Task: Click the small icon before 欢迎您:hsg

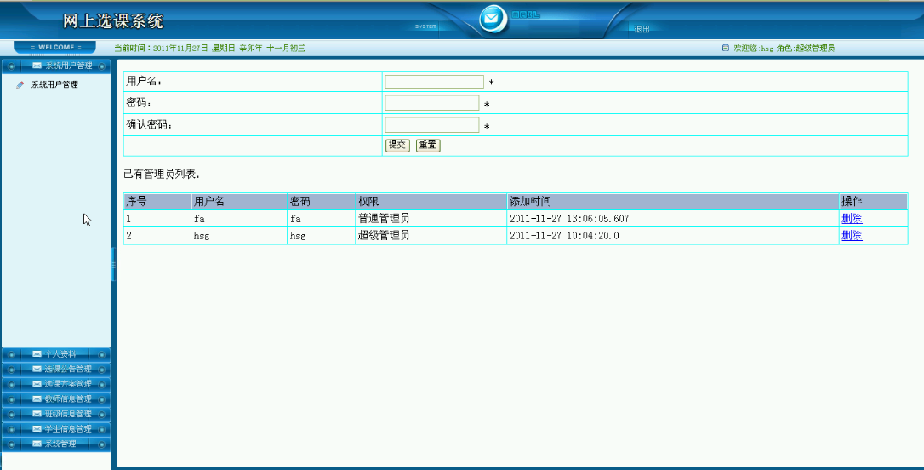Action: pyautogui.click(x=726, y=49)
